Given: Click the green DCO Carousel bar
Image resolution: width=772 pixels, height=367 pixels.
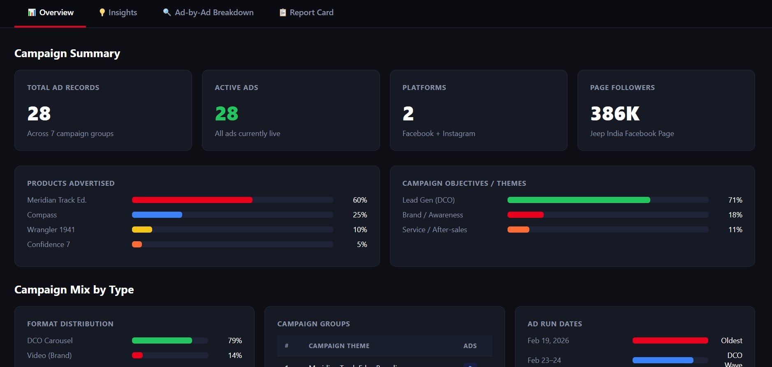Looking at the screenshot, I should [x=162, y=341].
